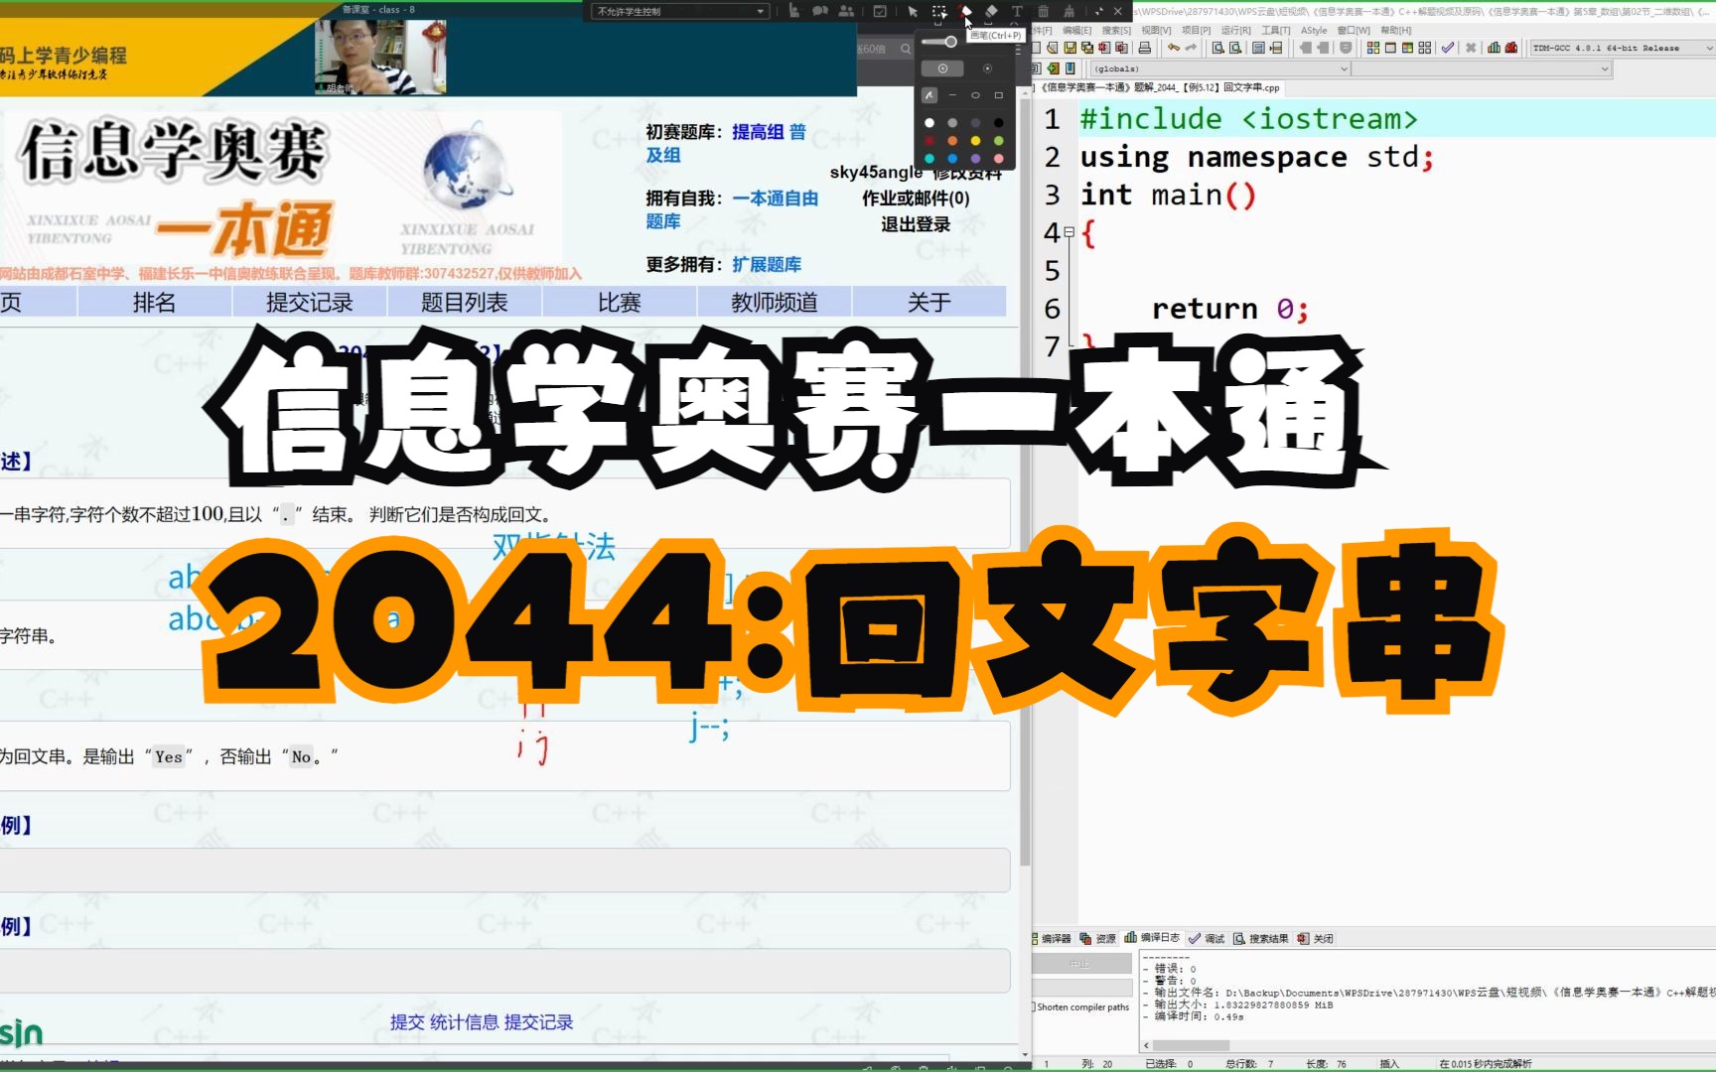This screenshot has width=1716, height=1072.
Task: Click the Save icon in Dev-C++ toolbar
Action: click(1070, 48)
